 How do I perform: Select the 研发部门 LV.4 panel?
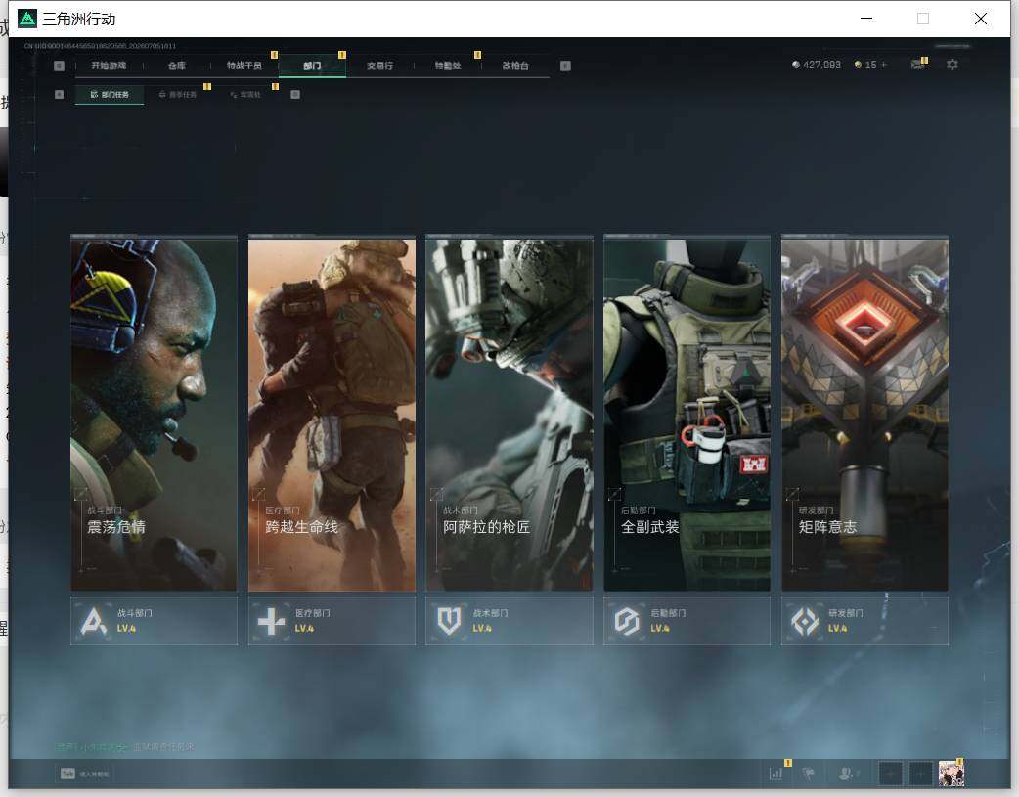865,621
